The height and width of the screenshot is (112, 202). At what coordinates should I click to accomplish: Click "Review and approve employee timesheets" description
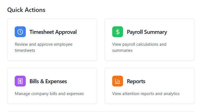(x=44, y=47)
